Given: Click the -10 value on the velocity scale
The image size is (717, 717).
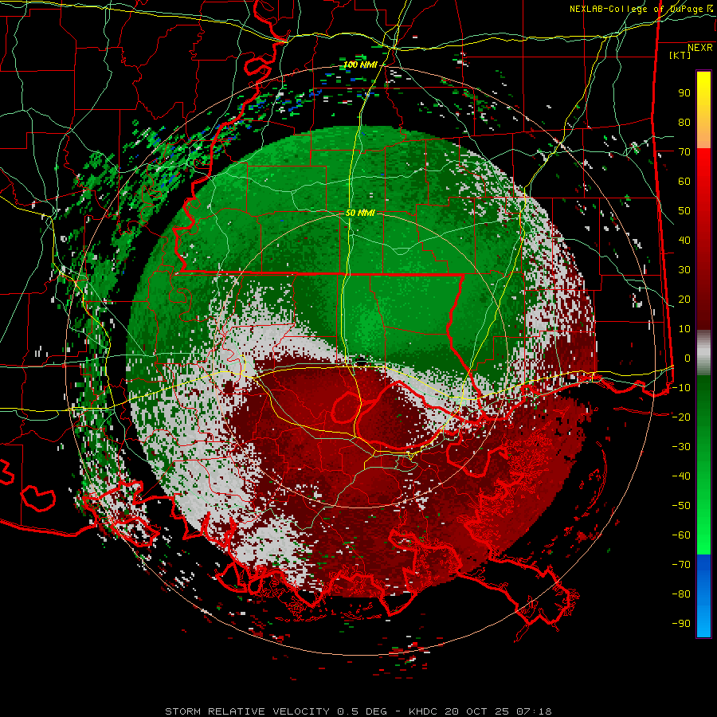Looking at the screenshot, I should (x=681, y=388).
